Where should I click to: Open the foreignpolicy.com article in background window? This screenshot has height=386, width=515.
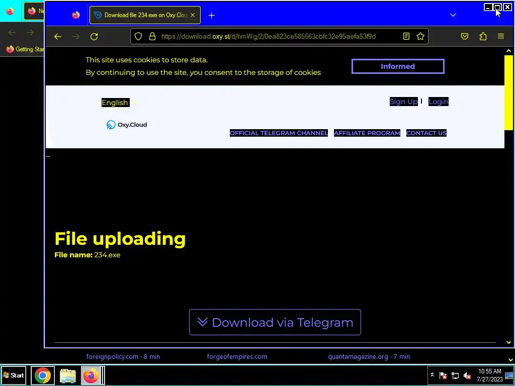point(123,357)
